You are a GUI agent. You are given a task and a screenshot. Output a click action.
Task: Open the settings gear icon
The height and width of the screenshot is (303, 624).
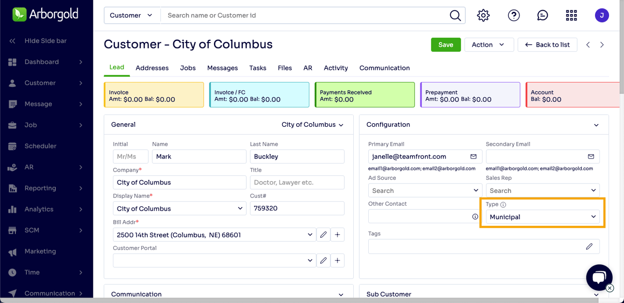click(483, 15)
